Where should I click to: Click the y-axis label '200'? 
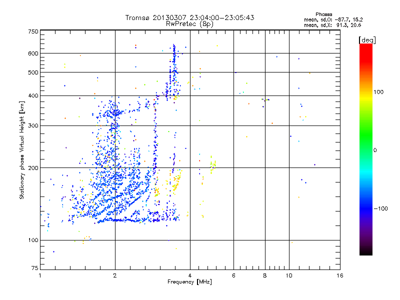33,168
